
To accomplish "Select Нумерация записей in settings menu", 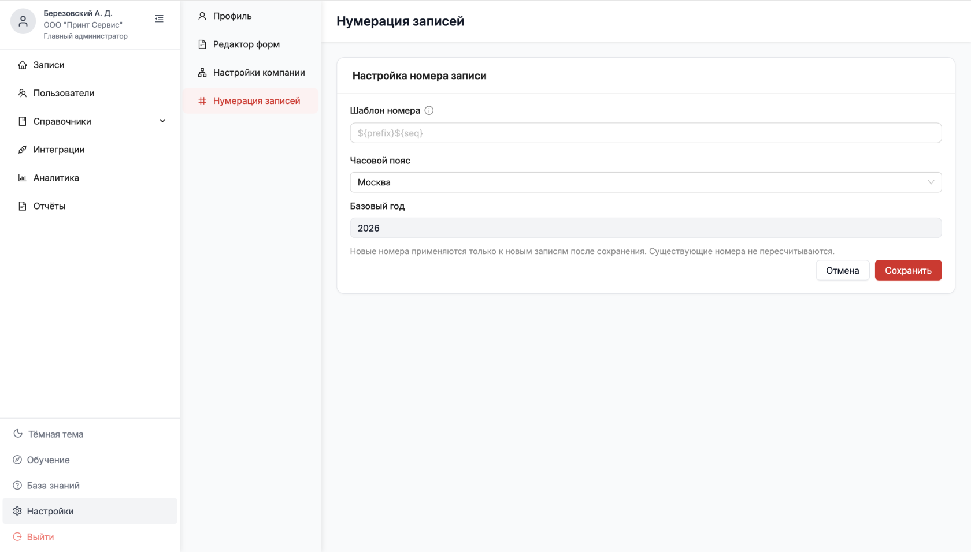I will click(250, 101).
